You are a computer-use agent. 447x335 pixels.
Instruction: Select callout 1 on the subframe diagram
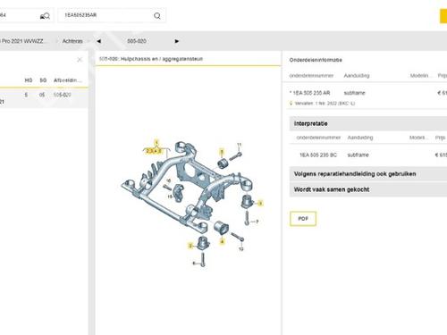click(156, 142)
